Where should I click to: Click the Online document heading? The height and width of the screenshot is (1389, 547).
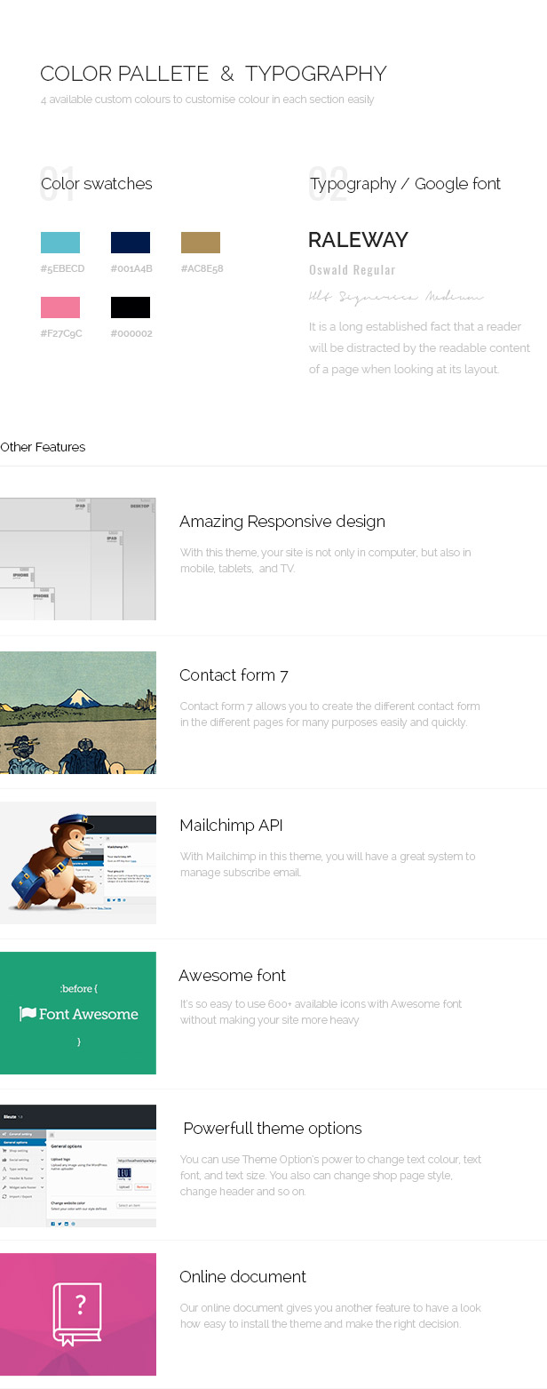tap(242, 1276)
